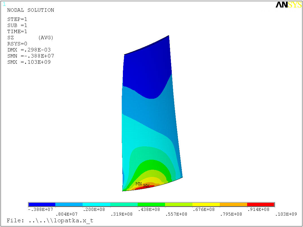
Task: Click the legend value .319E+08
Action: [x=121, y=214]
